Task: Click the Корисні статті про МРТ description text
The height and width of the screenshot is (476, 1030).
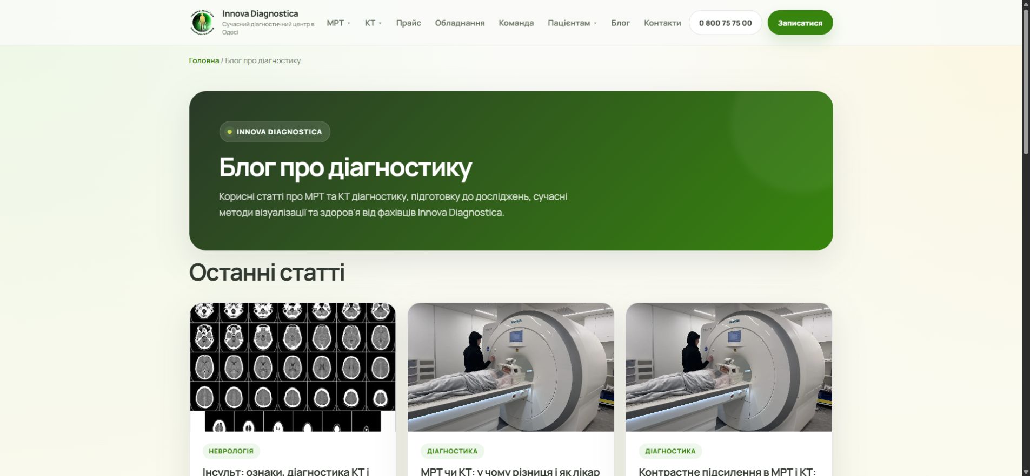Action: [393, 205]
